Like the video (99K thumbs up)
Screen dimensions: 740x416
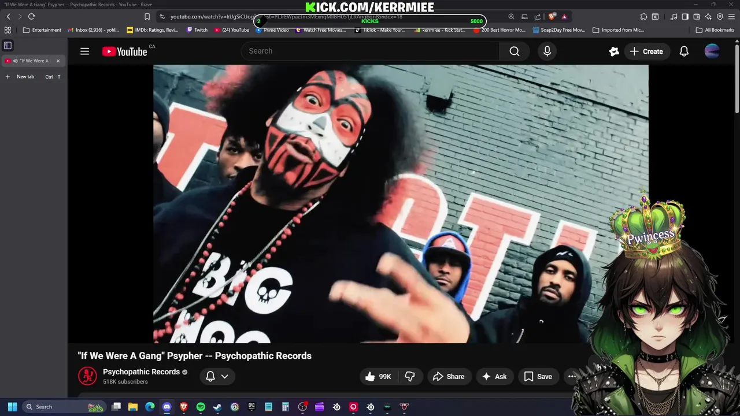pos(379,377)
